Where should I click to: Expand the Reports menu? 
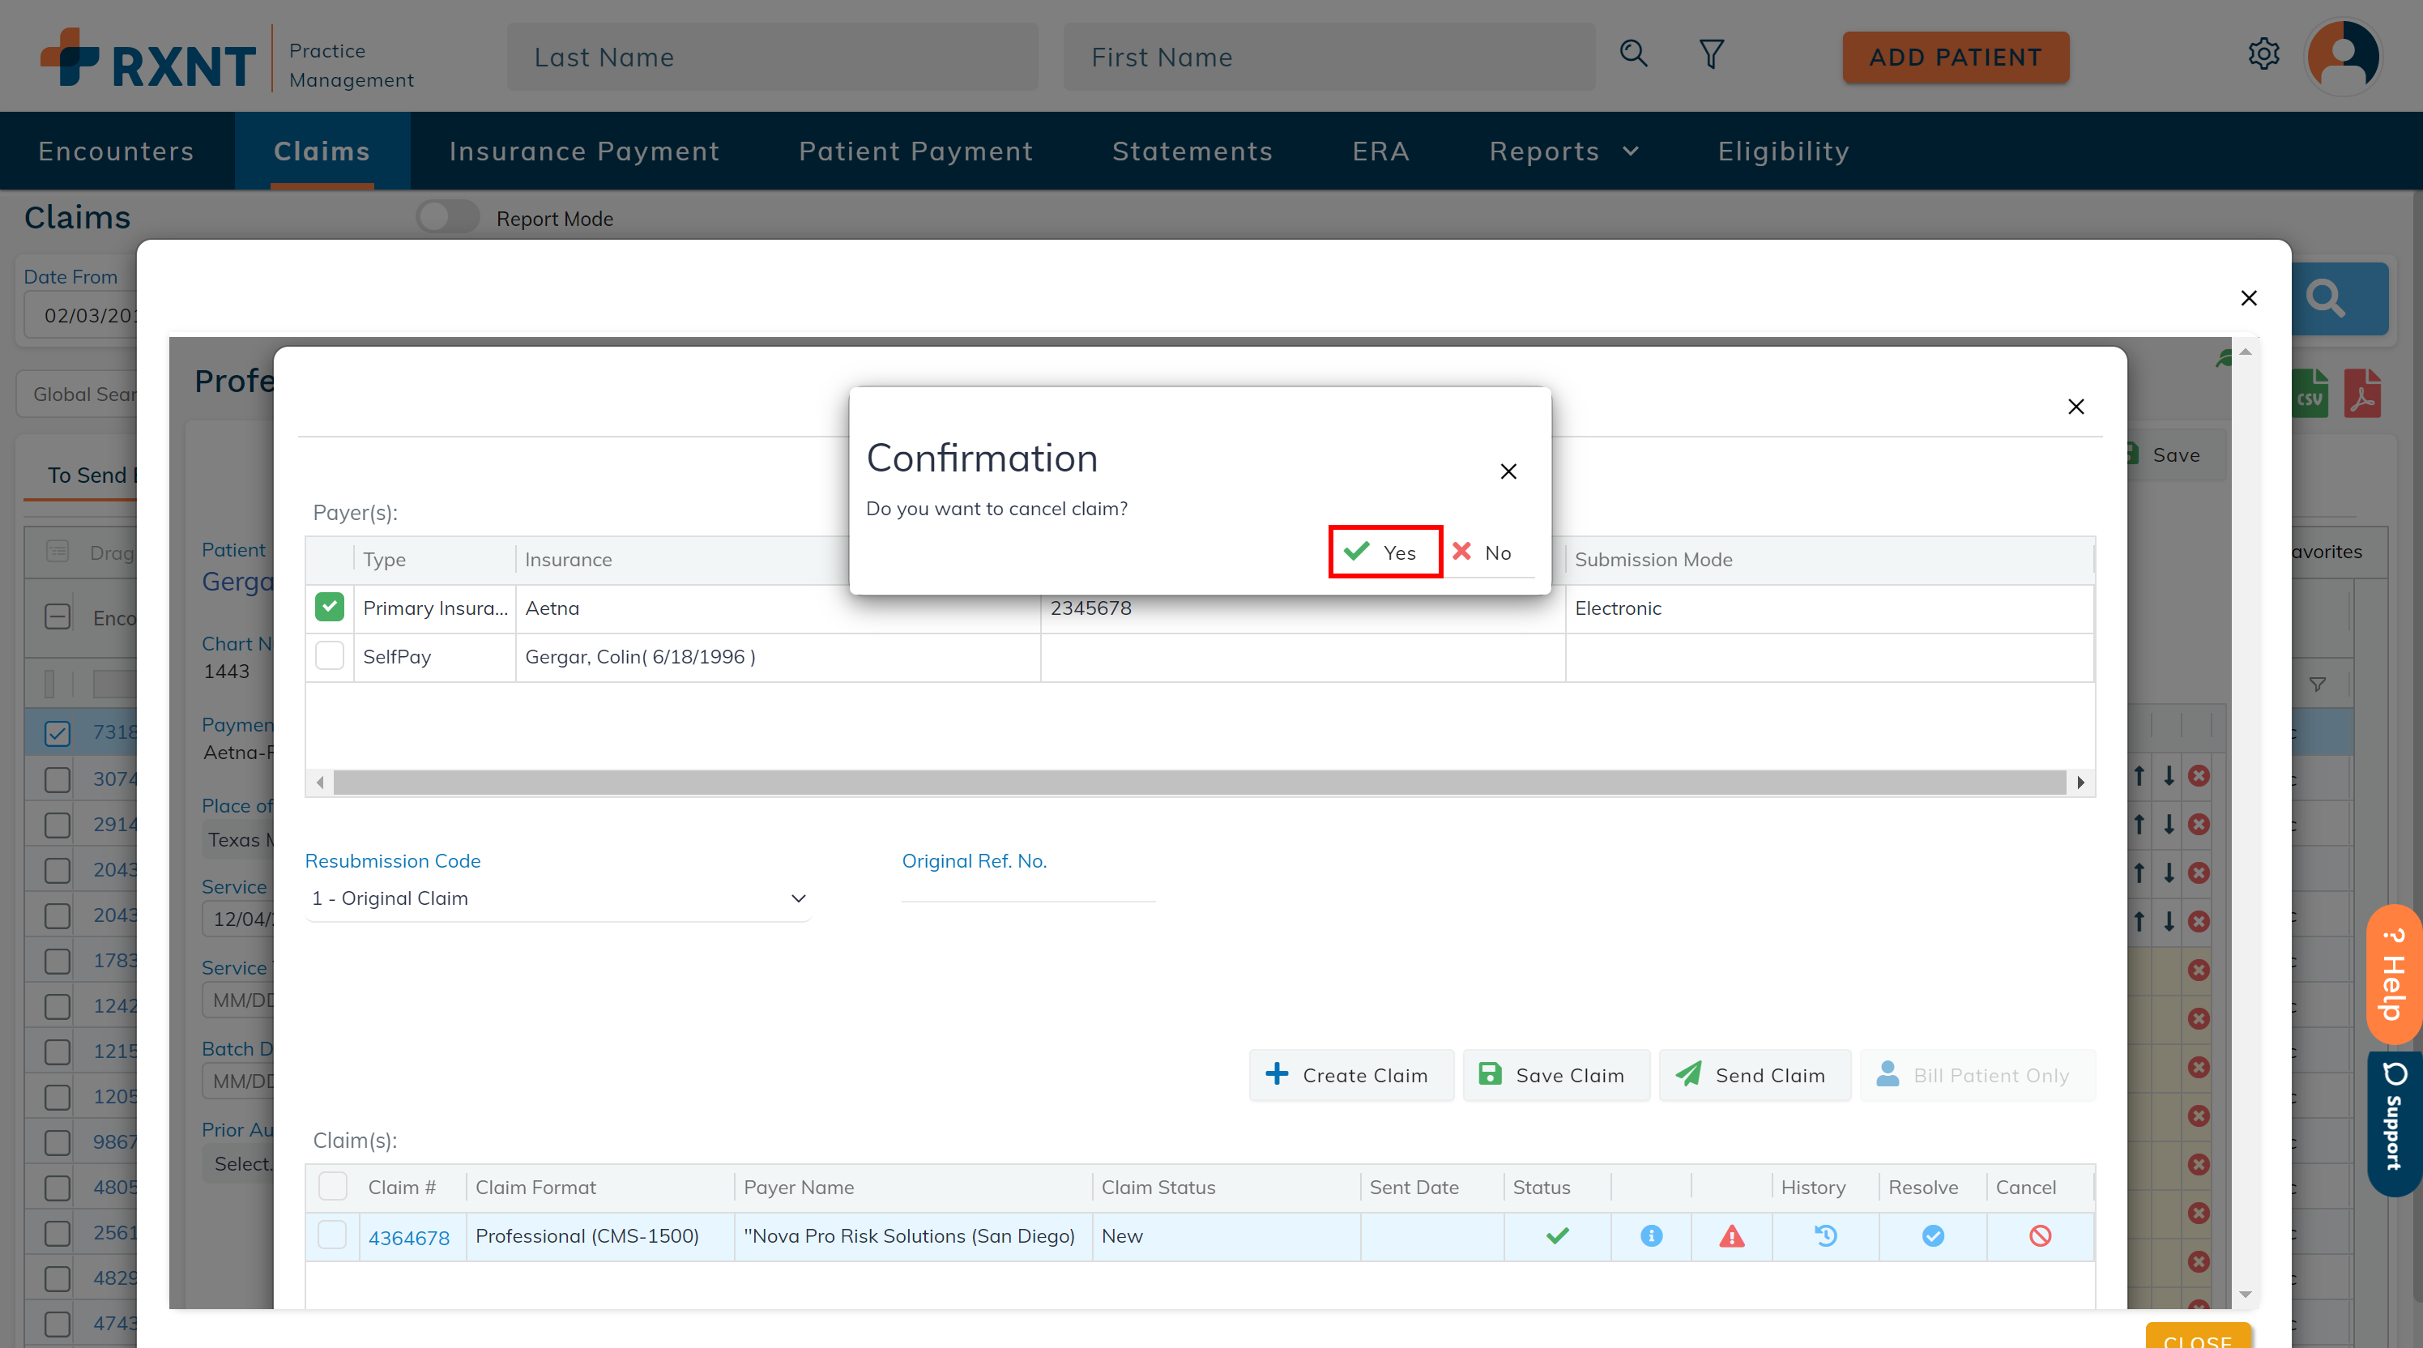(x=1563, y=151)
